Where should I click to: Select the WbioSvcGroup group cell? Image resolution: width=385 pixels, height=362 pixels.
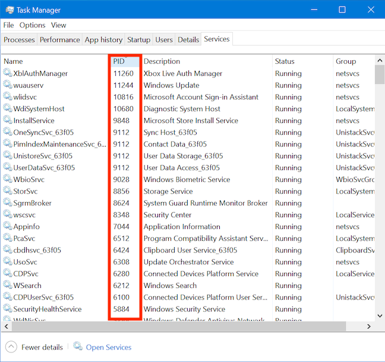(x=355, y=179)
